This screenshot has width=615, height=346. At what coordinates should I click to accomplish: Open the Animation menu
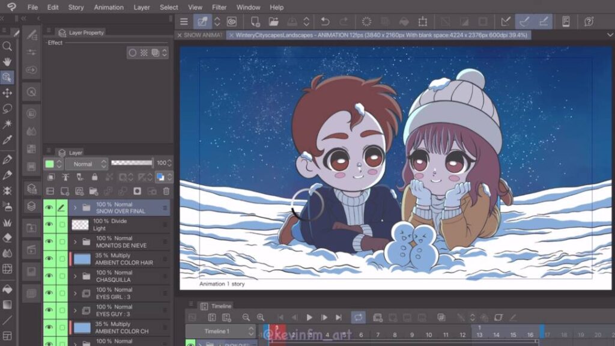pyautogui.click(x=109, y=7)
